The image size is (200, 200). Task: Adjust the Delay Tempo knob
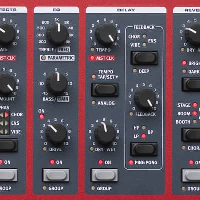tap(106, 34)
